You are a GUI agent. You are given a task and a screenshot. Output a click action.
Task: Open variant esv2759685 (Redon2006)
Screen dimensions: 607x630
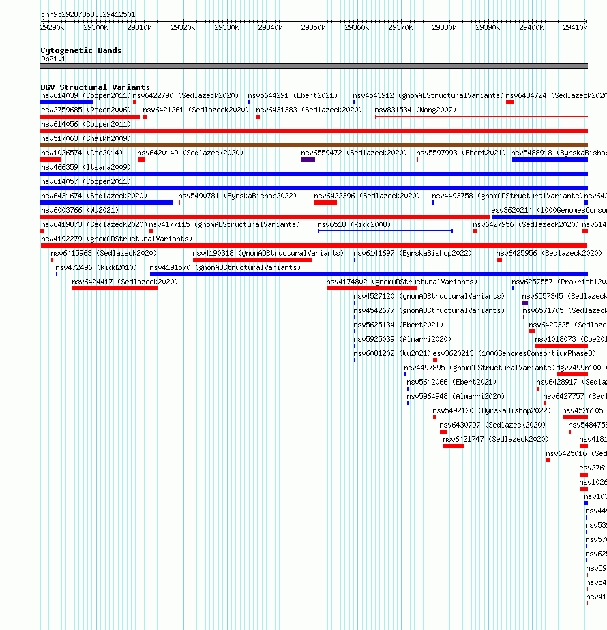tap(86, 110)
